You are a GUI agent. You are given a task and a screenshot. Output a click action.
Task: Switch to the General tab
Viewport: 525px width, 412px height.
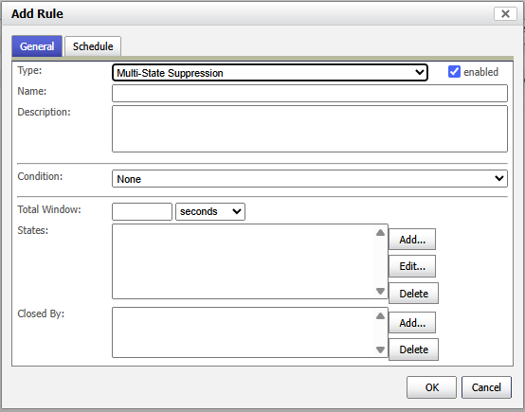pos(37,46)
